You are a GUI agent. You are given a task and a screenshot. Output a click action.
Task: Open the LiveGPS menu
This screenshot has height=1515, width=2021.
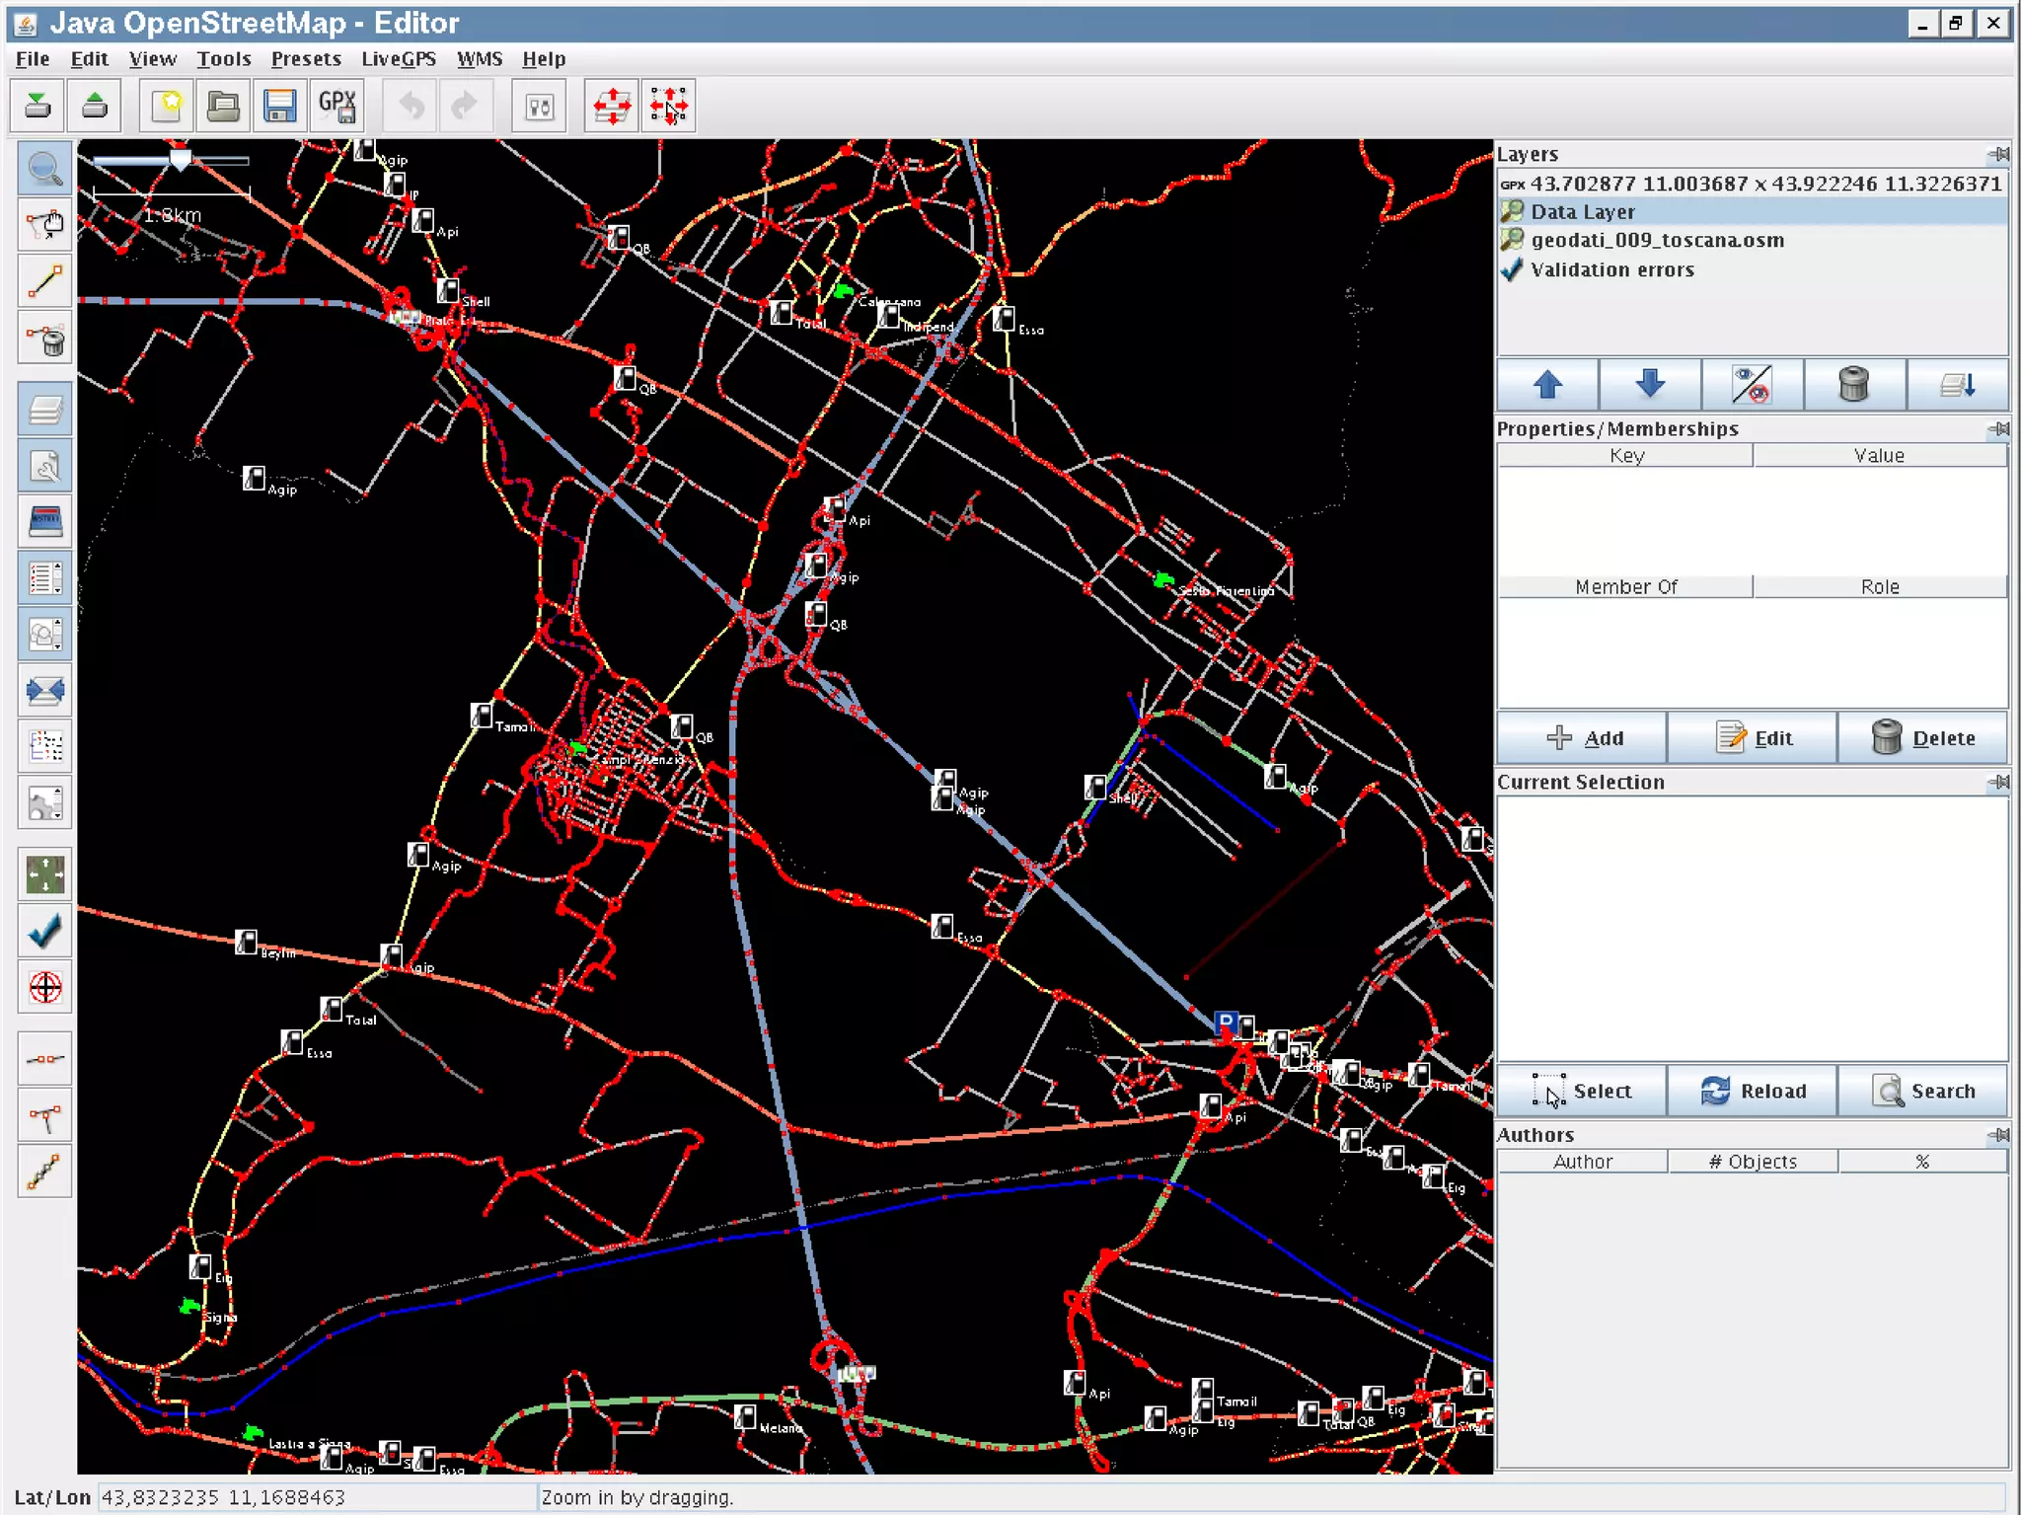[x=399, y=59]
